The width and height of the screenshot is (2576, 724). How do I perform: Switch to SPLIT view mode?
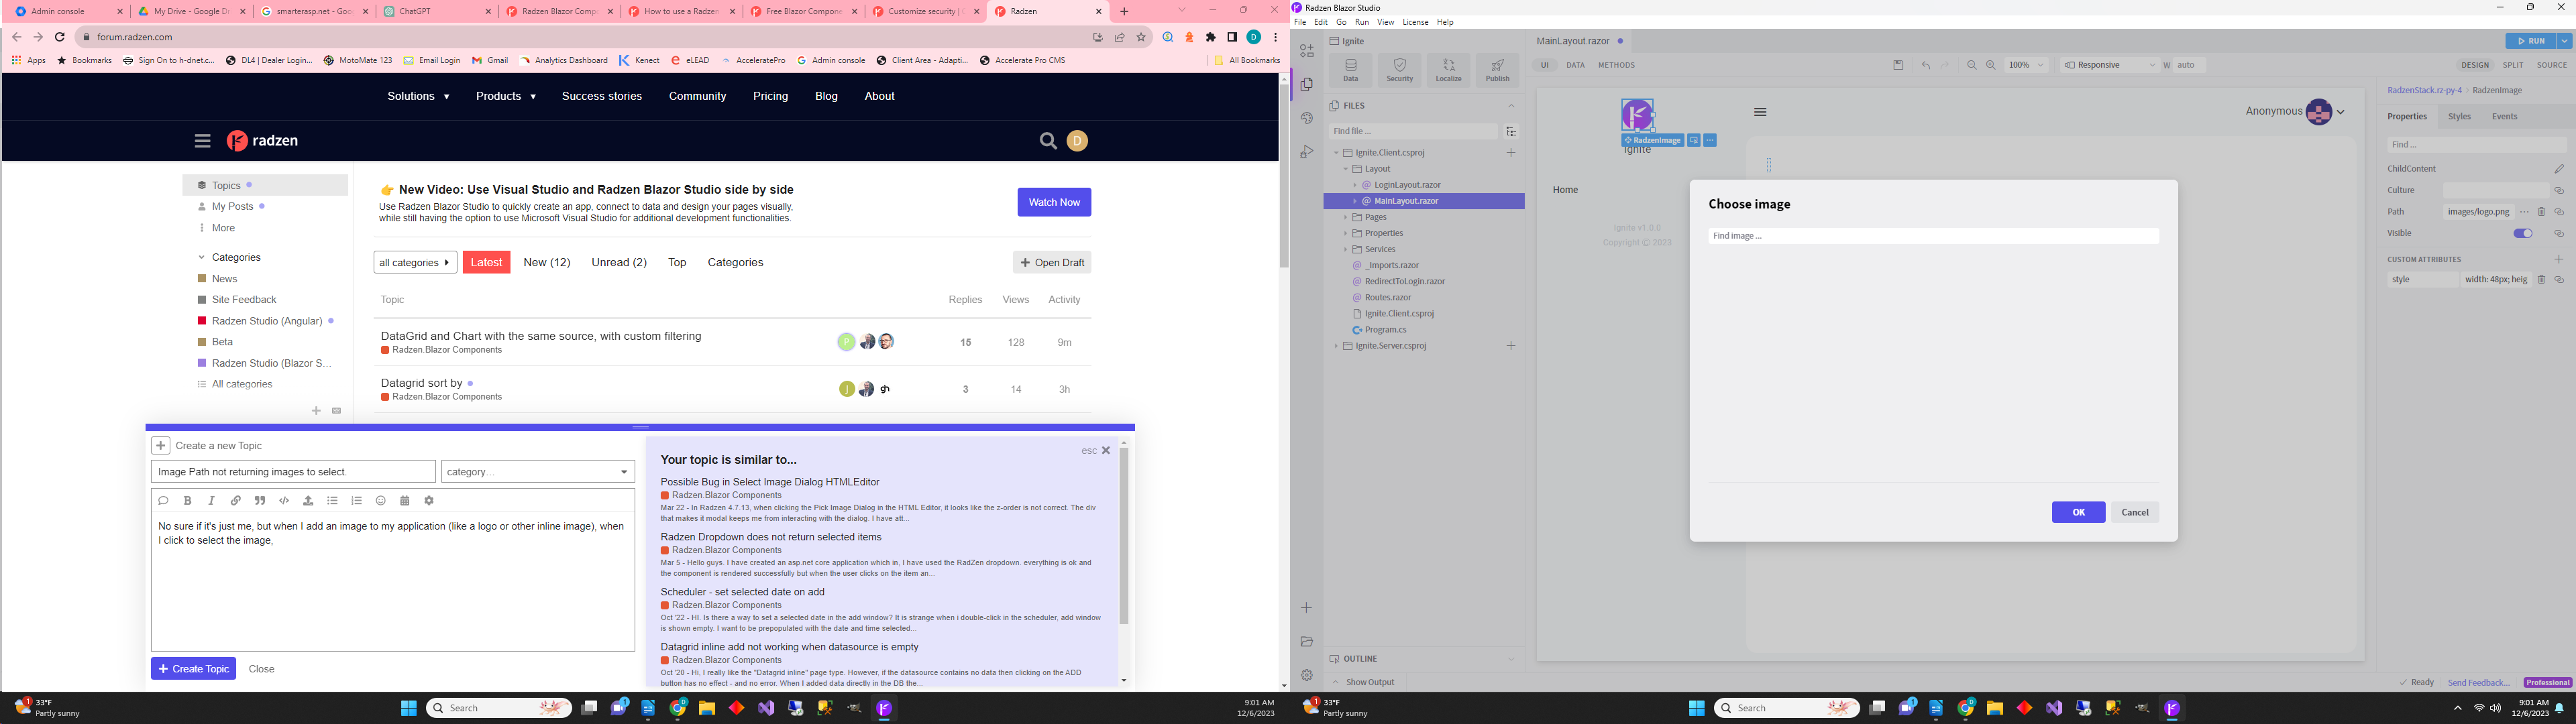tap(2513, 65)
